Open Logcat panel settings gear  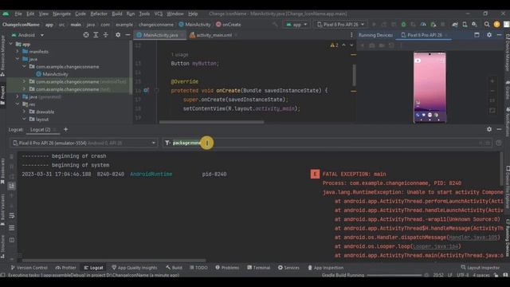click(x=489, y=129)
